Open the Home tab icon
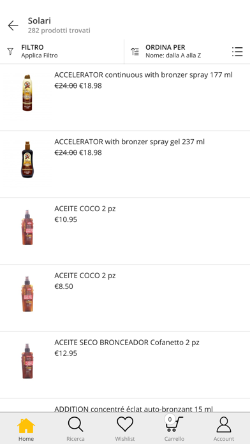The width and height of the screenshot is (250, 444). (x=26, y=426)
